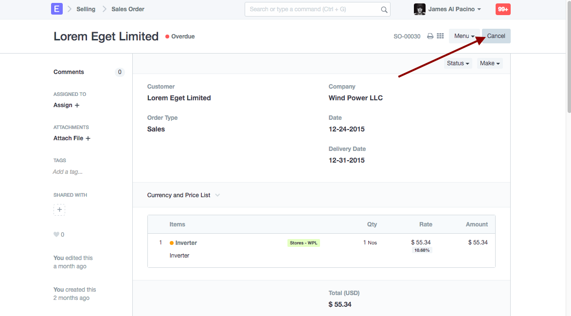Open the James Al Pacino user menu
571x316 pixels.
coord(454,9)
